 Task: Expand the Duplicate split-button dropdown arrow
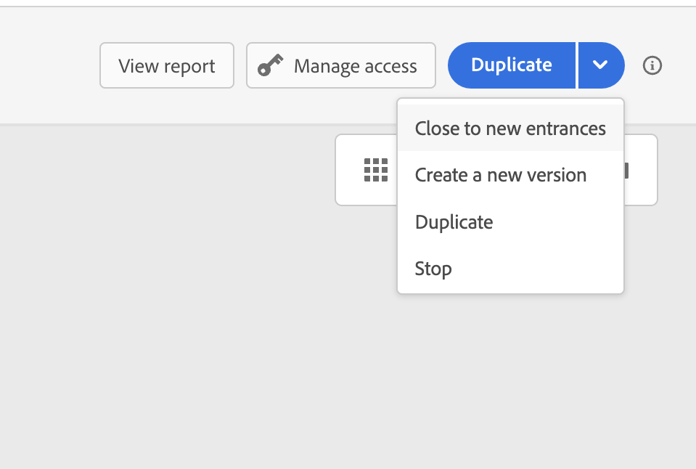point(601,65)
